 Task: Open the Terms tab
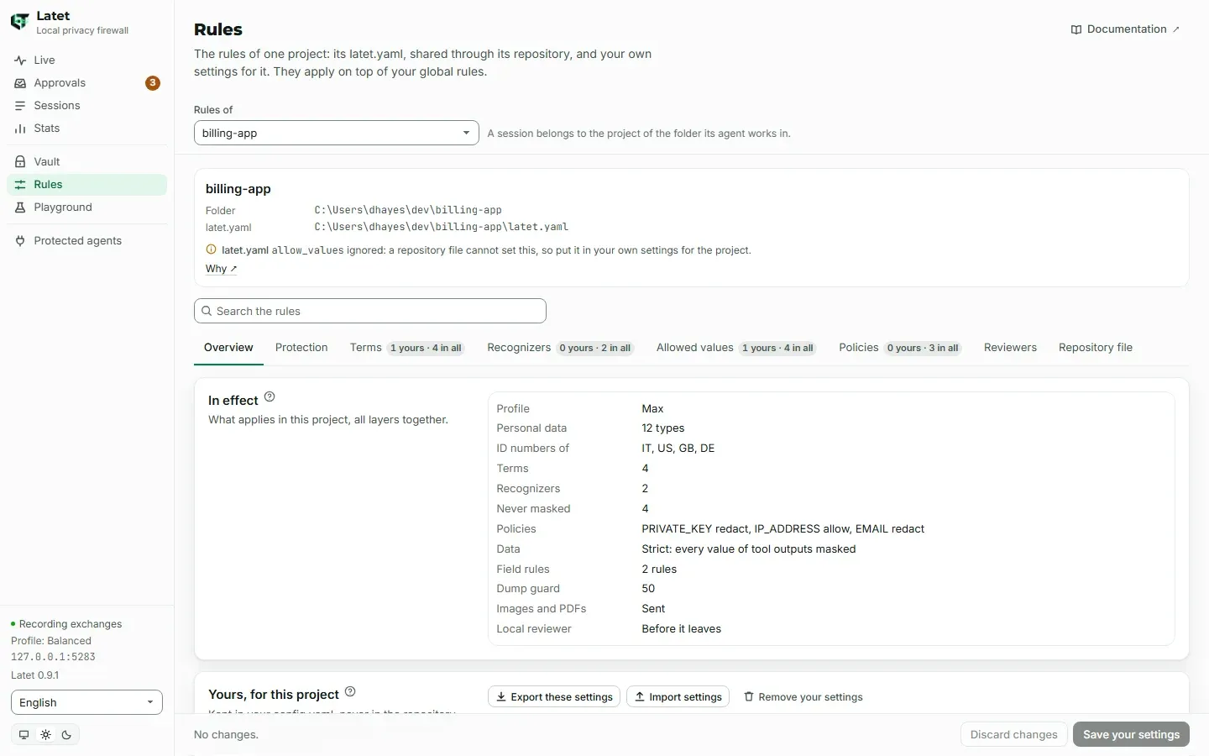(407, 348)
